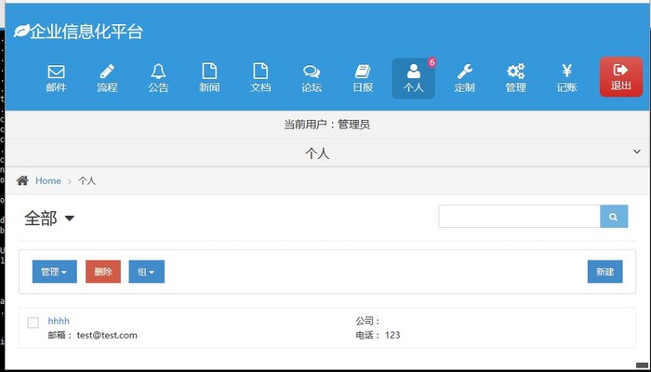
Task: Open the 新闻 news icon
Action: (209, 78)
